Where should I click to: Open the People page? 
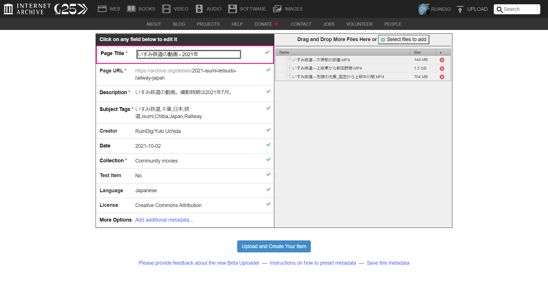[x=393, y=24]
